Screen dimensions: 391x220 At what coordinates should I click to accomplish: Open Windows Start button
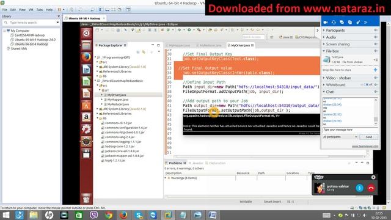coord(5,215)
